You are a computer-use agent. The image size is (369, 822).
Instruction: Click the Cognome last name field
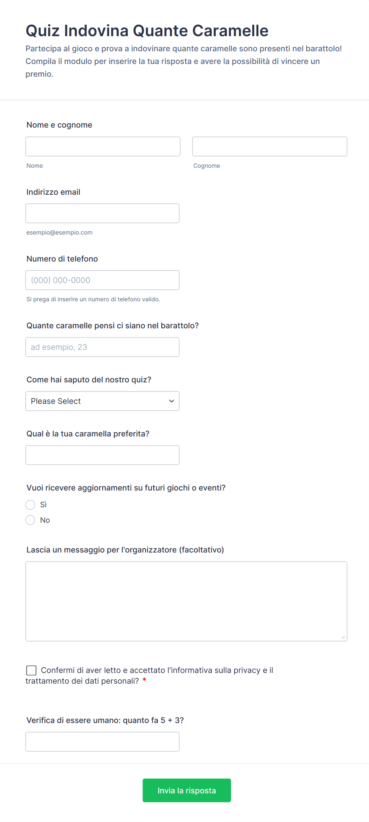pyautogui.click(x=269, y=146)
